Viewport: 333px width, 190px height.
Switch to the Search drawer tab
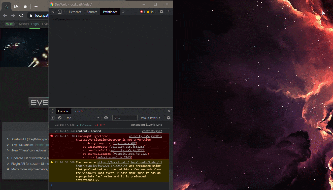click(x=78, y=111)
